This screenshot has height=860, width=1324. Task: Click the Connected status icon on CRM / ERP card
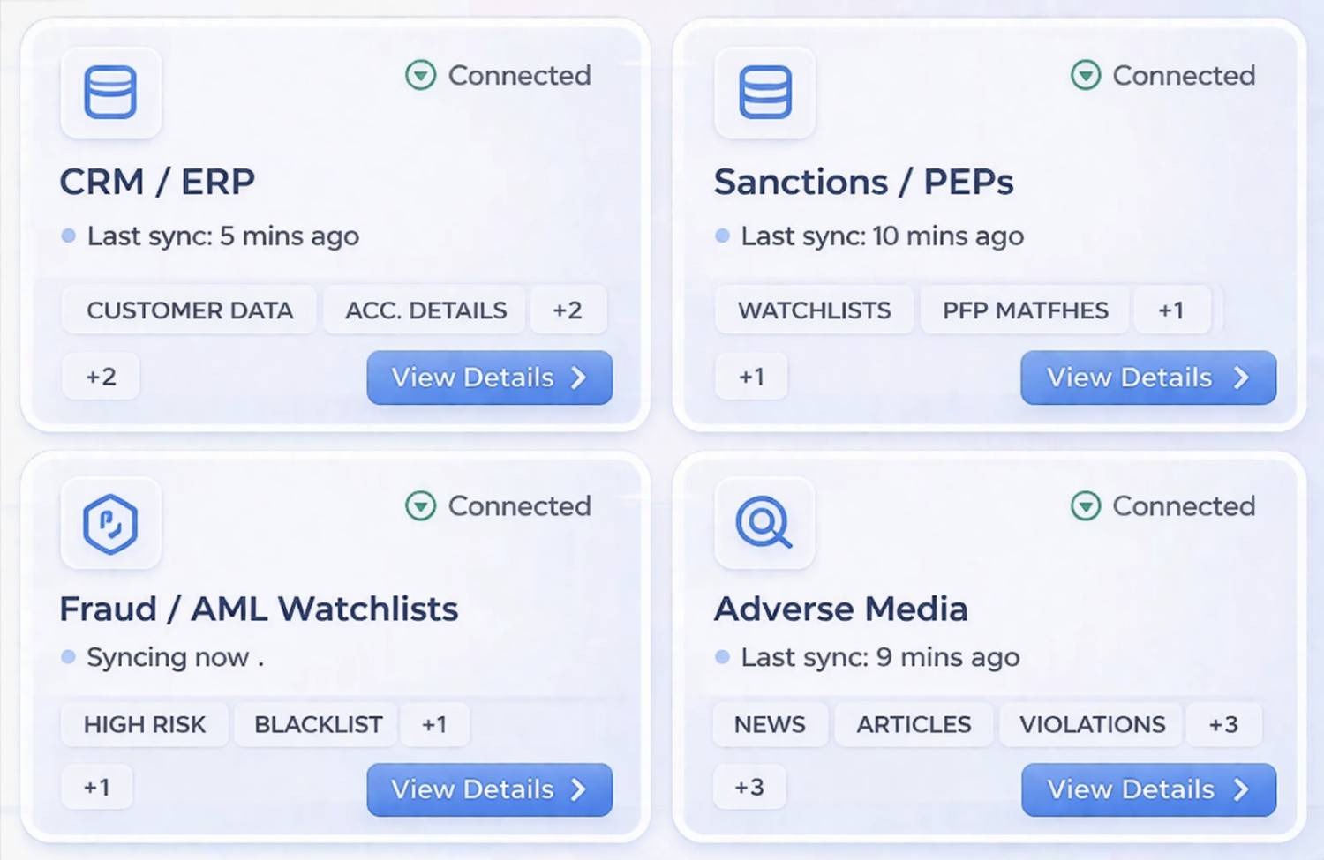[x=420, y=75]
